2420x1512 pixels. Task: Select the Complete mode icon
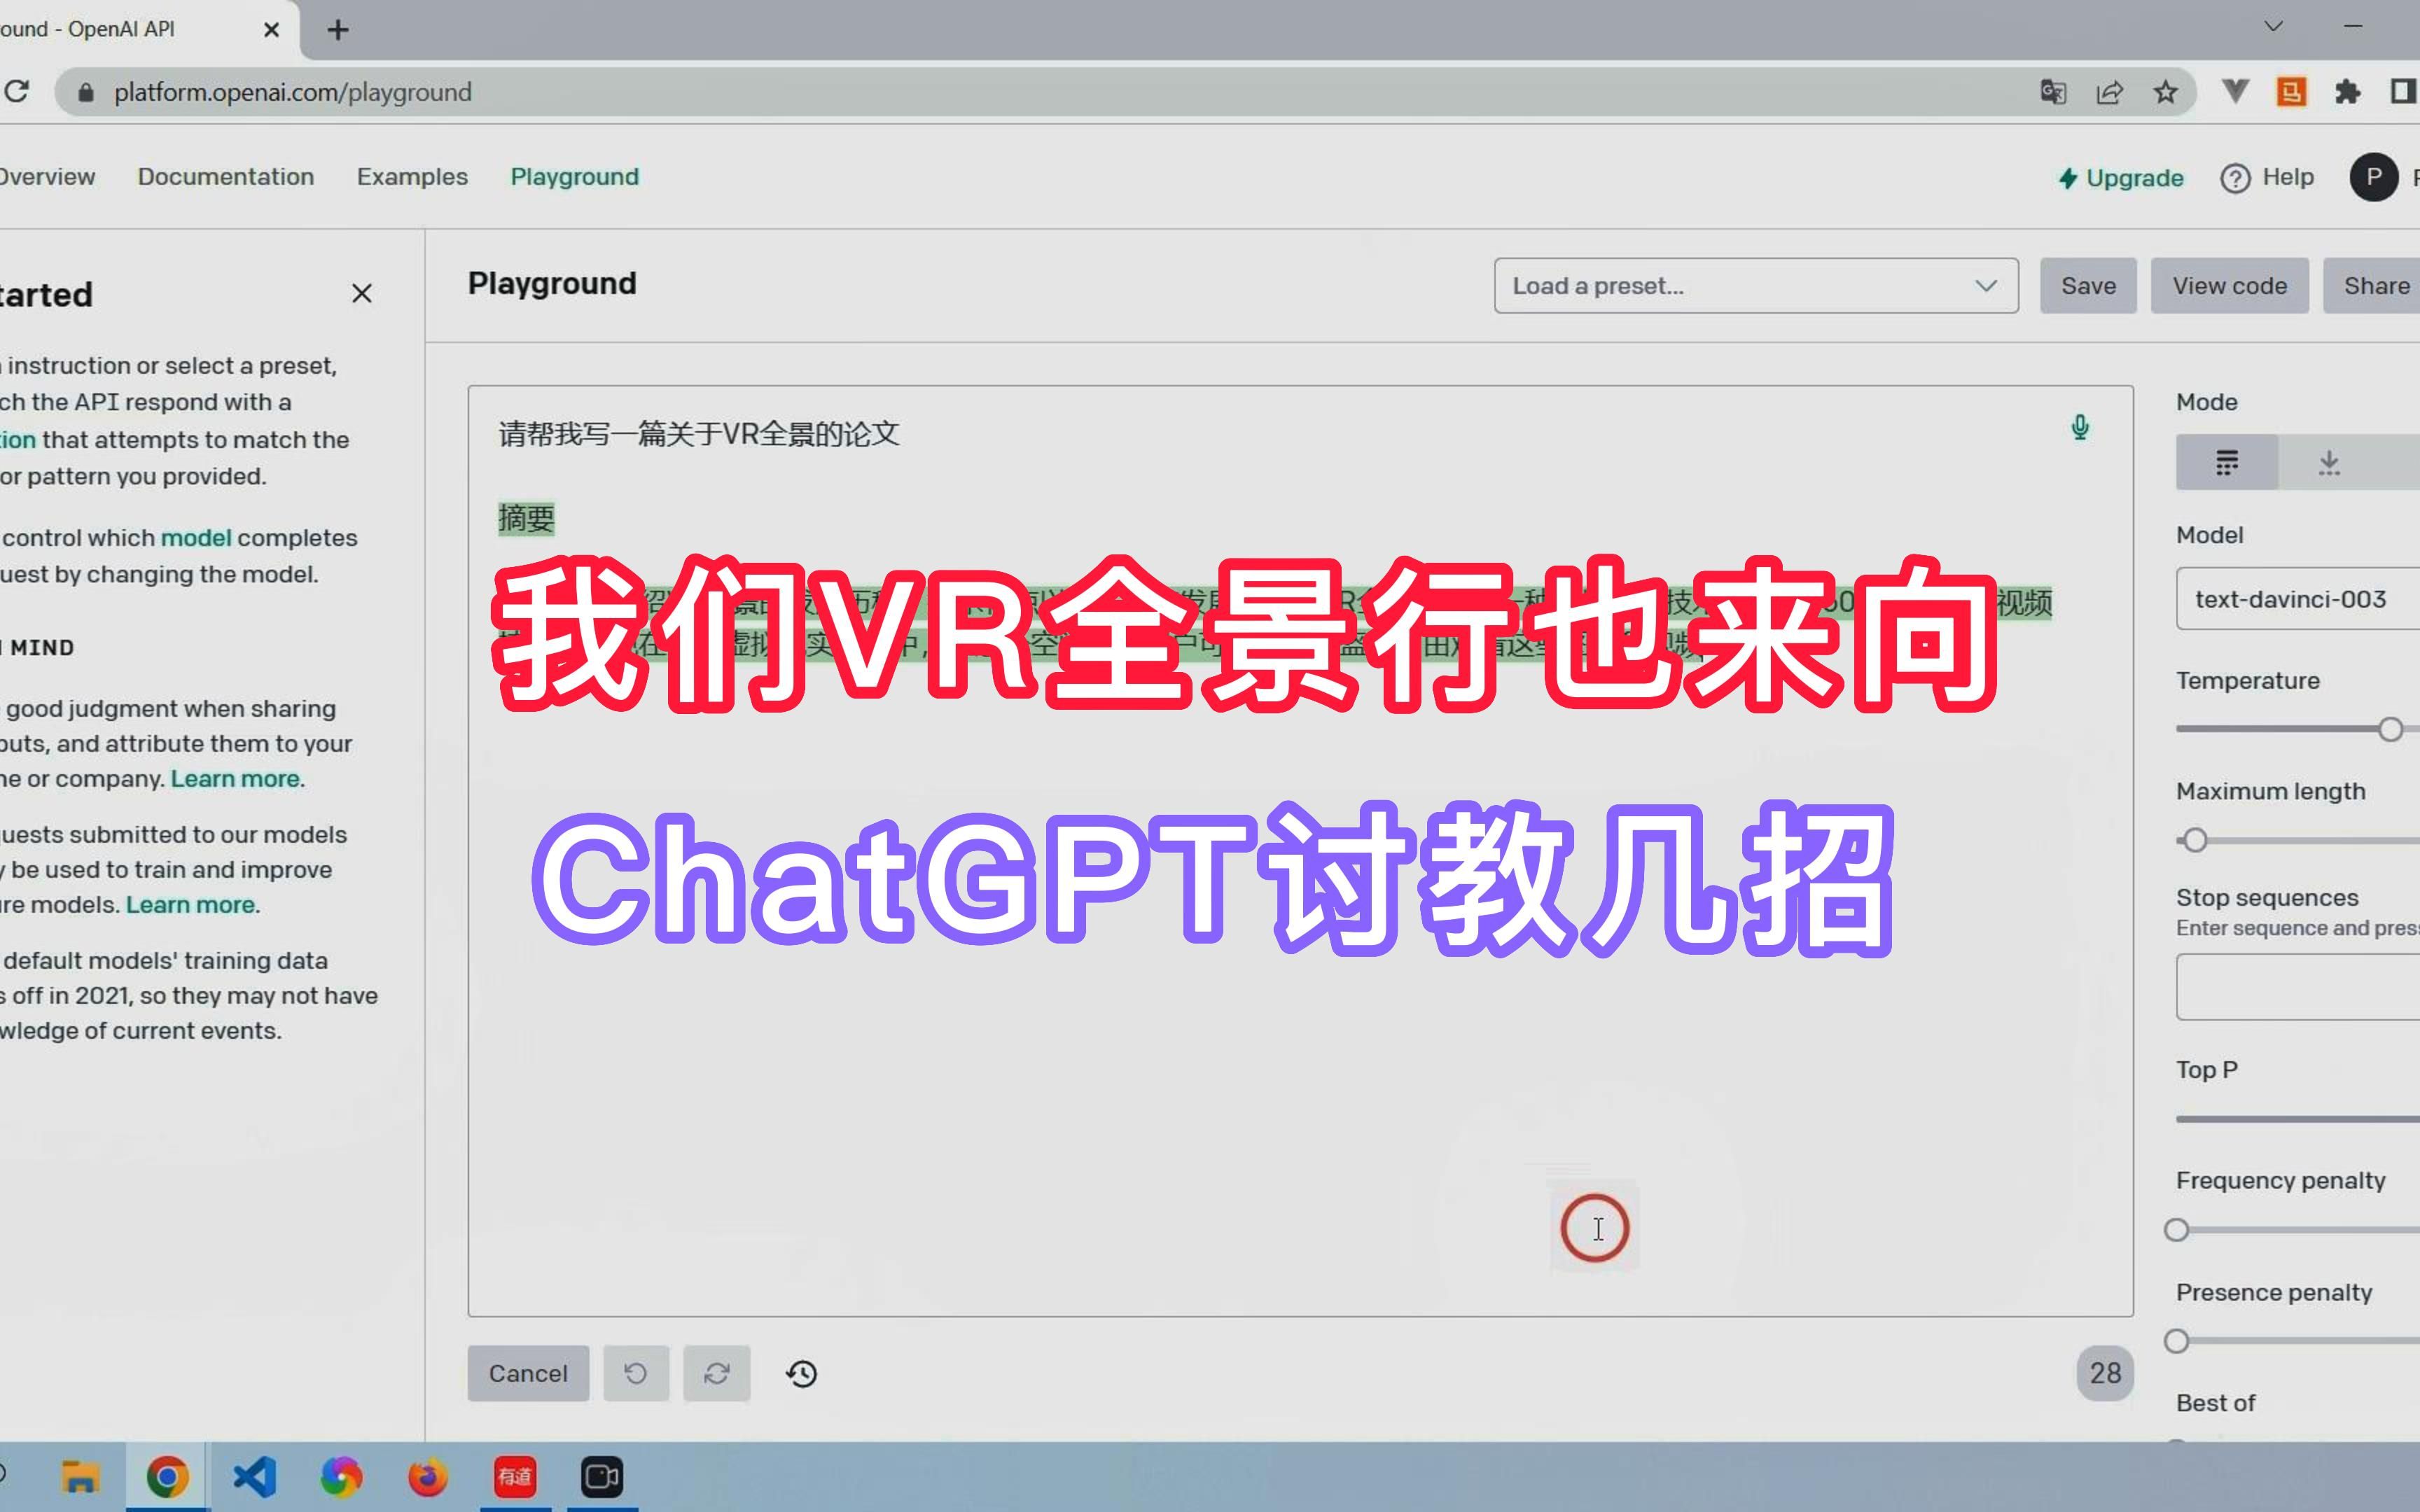coord(2227,462)
